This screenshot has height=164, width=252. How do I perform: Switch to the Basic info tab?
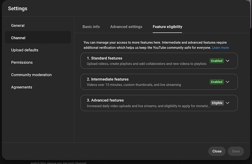click(x=91, y=27)
